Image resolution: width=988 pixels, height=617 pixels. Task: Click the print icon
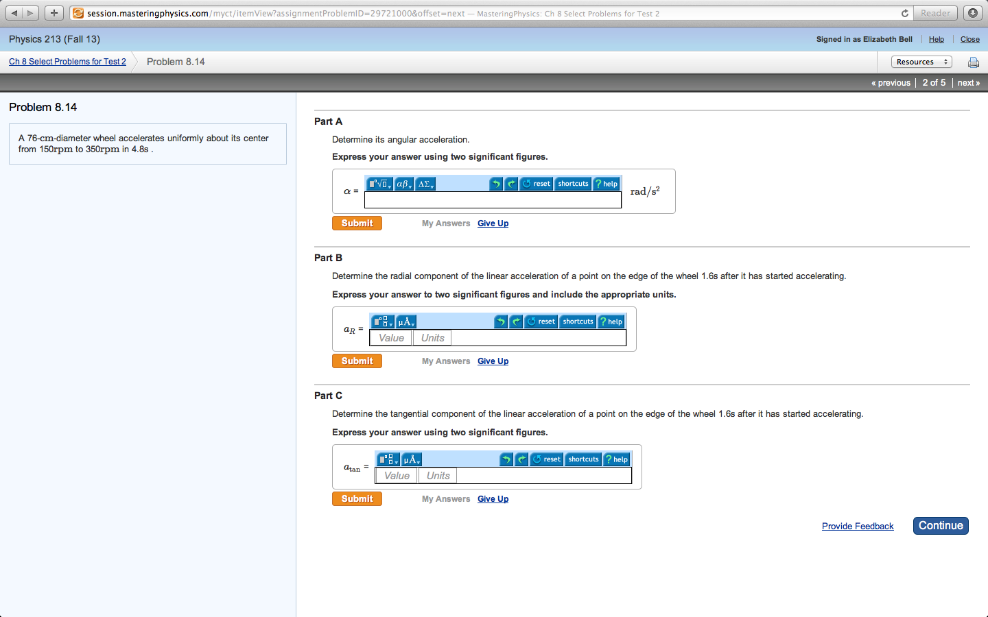point(973,62)
